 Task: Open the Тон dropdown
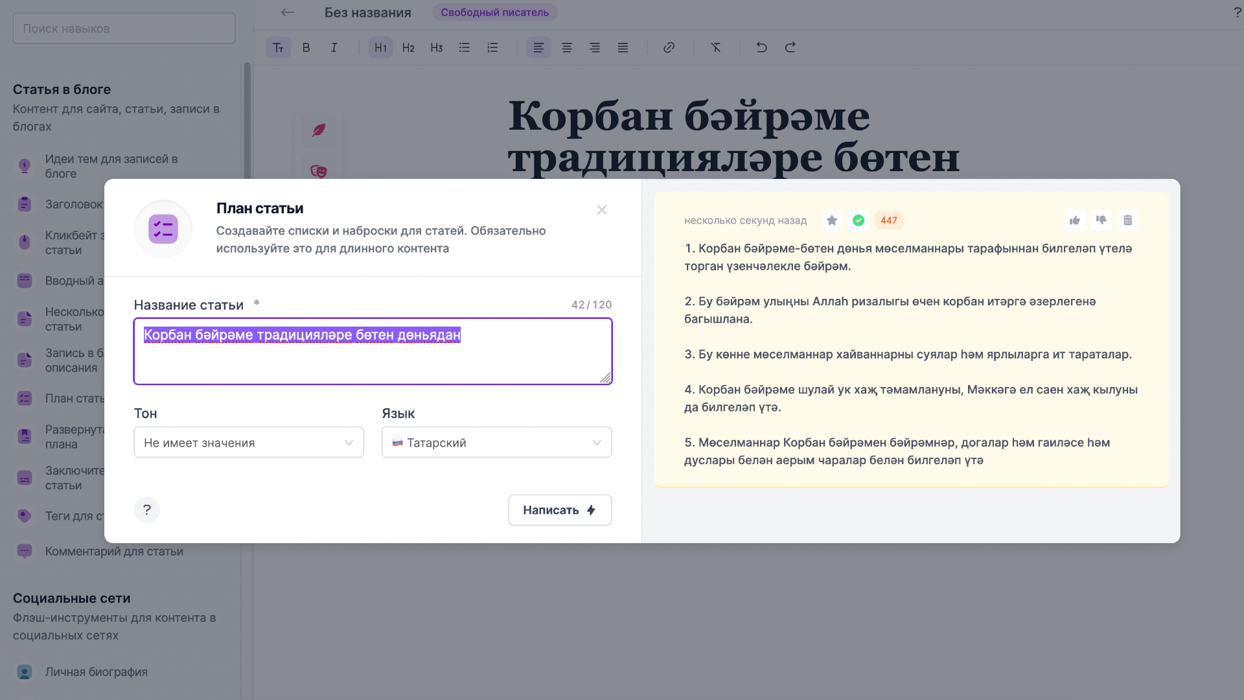pos(249,442)
